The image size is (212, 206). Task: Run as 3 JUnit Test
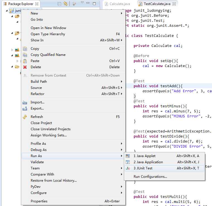click(x=164, y=168)
